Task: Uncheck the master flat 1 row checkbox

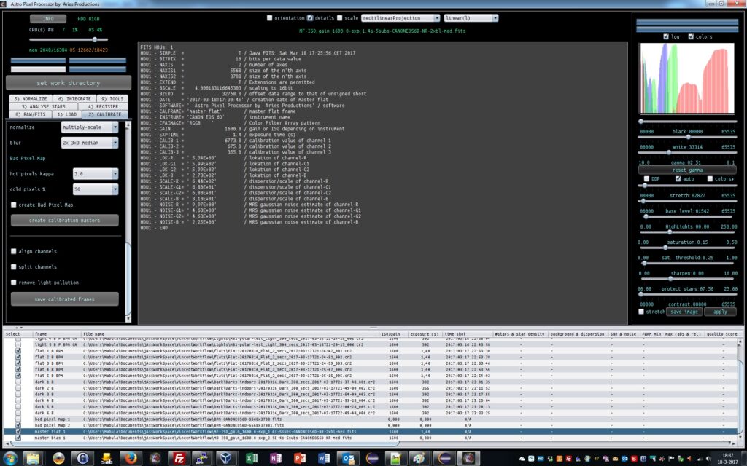Action: tap(18, 432)
